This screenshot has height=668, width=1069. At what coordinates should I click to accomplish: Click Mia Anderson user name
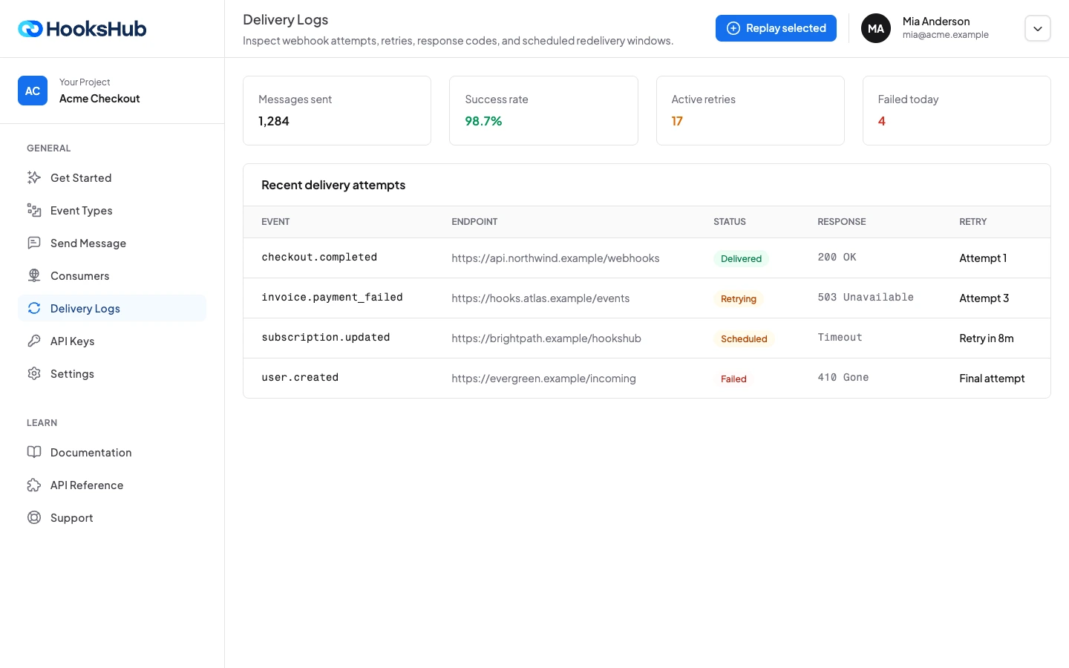(936, 22)
